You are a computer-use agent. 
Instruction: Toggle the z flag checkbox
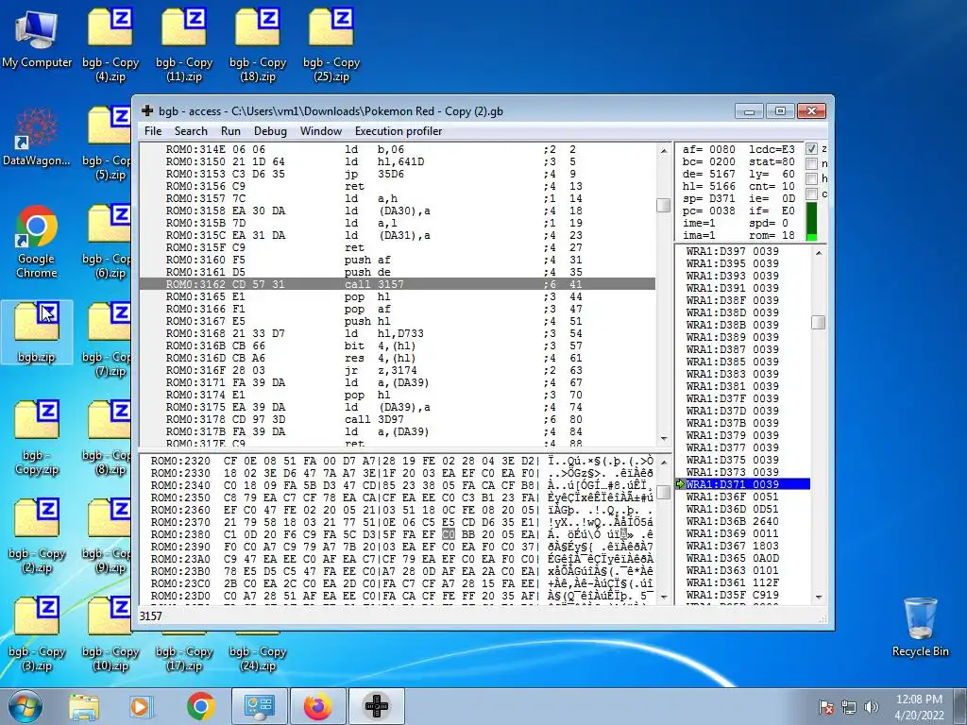pos(811,148)
